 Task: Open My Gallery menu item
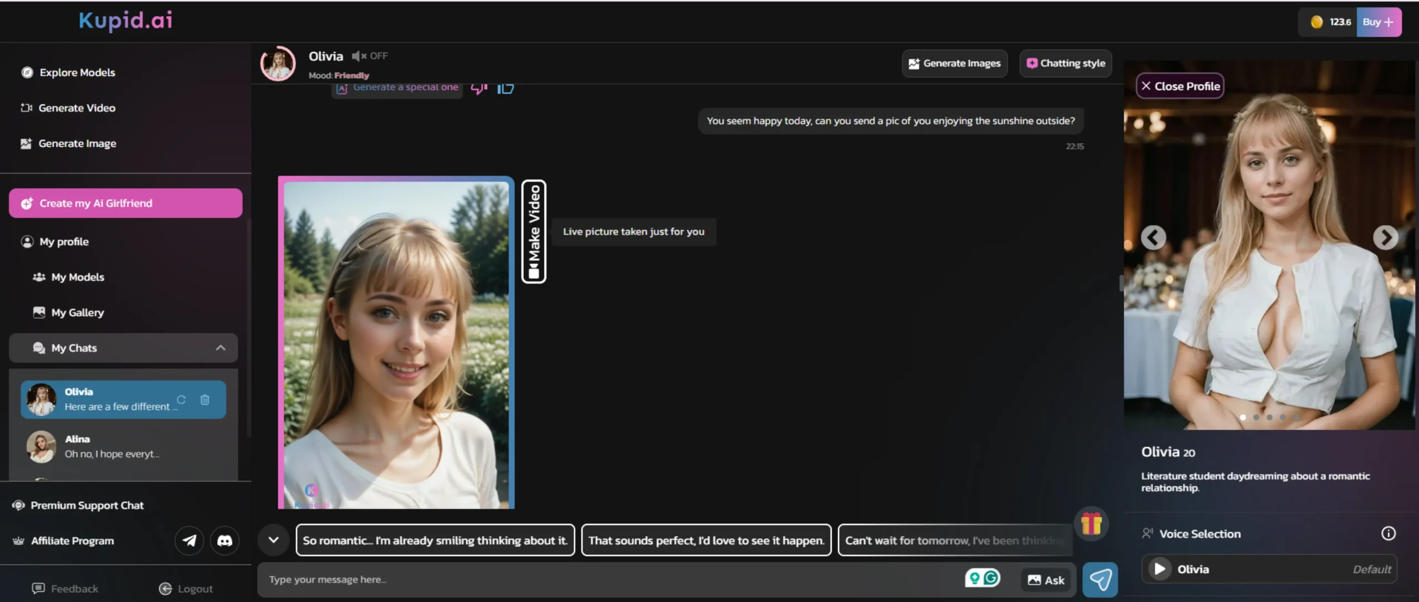click(x=77, y=312)
